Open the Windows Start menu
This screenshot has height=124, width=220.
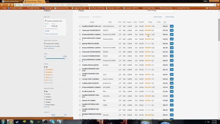pos(3,122)
